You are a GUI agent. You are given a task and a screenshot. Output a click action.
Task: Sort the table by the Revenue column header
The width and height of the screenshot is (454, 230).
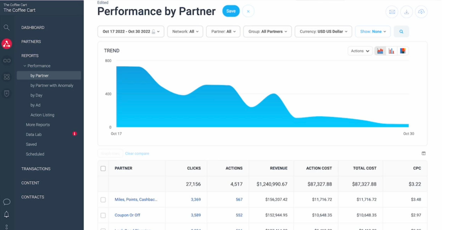pyautogui.click(x=278, y=168)
